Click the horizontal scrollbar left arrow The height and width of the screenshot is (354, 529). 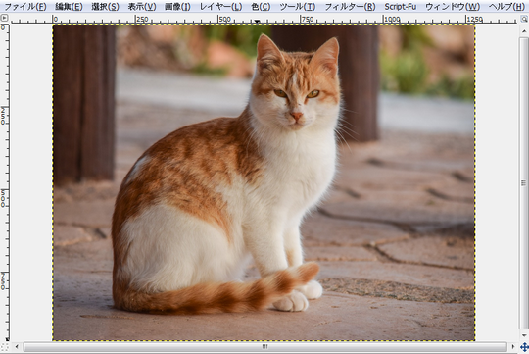(x=17, y=347)
